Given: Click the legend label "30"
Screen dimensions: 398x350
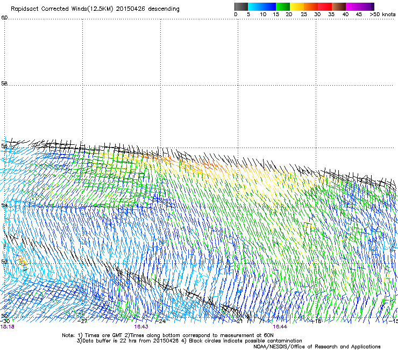Looking at the screenshot, I should click(x=317, y=15).
